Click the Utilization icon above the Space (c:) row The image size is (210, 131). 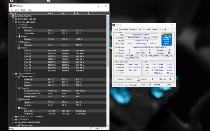click(19, 99)
